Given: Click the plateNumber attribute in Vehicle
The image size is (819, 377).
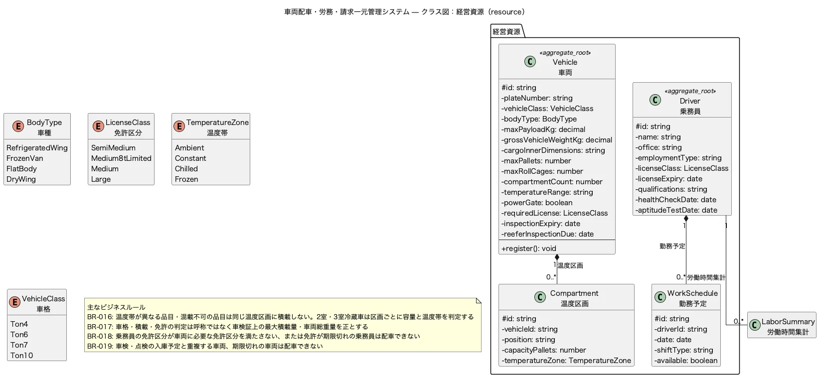Looking at the screenshot, I should [537, 98].
